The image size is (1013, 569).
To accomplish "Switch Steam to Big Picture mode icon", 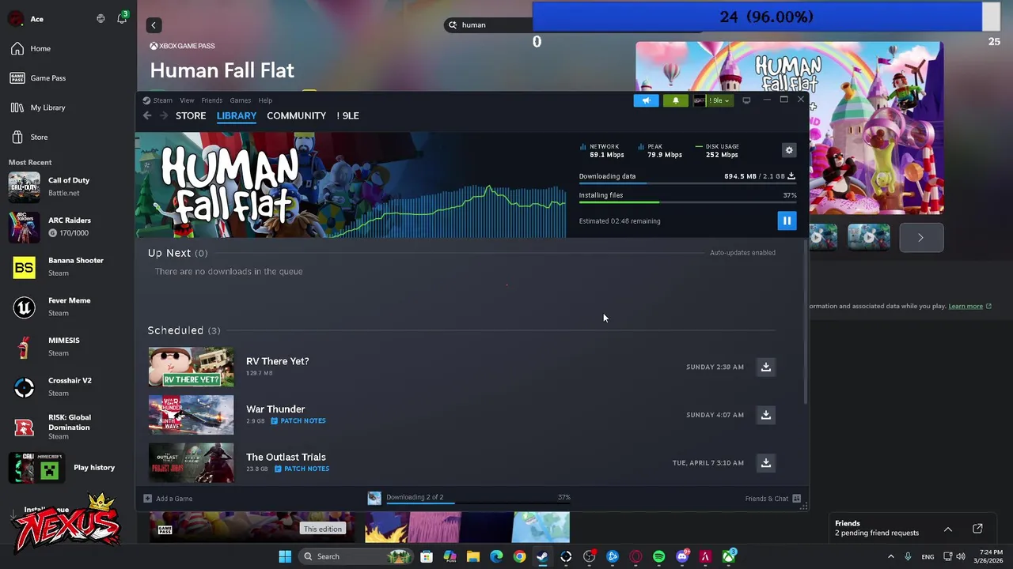I will click(x=746, y=100).
